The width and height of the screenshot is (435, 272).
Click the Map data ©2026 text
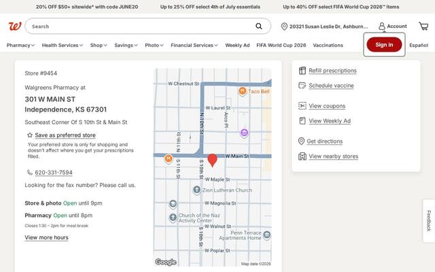pos(256,264)
